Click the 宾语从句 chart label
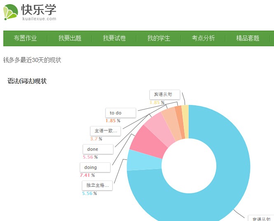 tap(164, 95)
